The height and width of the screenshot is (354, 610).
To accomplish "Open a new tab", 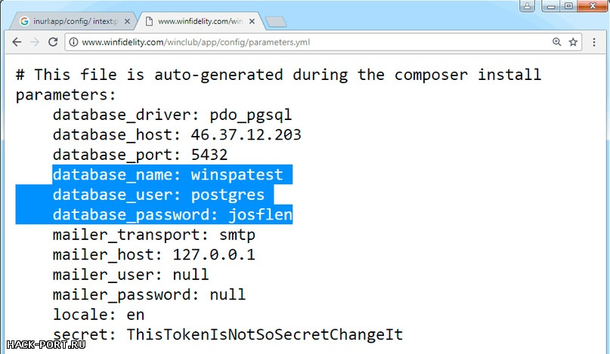I will [276, 22].
